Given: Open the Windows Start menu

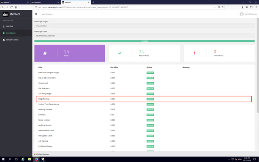Looking at the screenshot, I should [3, 159].
